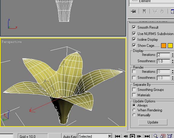Go to End frame button
The image size is (174, 138).
pyautogui.click(x=147, y=136)
